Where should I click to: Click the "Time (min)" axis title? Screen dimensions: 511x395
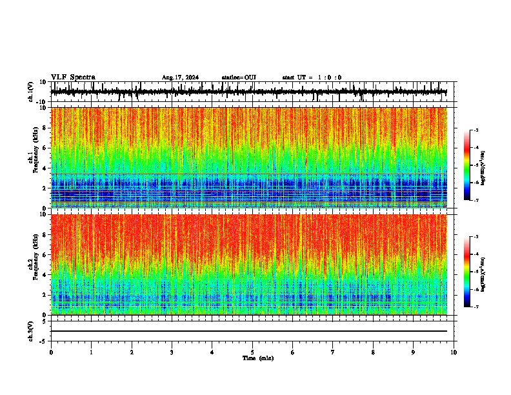(x=258, y=358)
